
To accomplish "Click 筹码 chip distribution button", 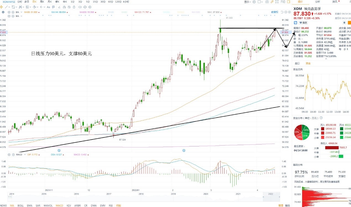I will coord(287,205).
